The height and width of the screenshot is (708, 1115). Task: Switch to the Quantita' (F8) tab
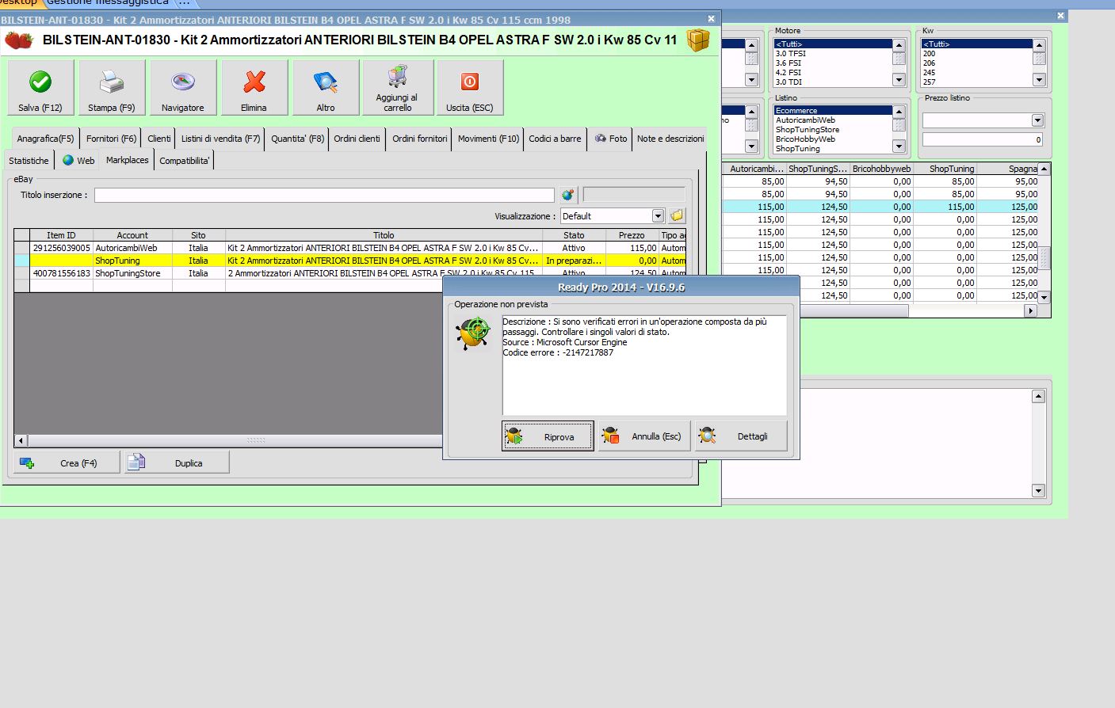(297, 139)
